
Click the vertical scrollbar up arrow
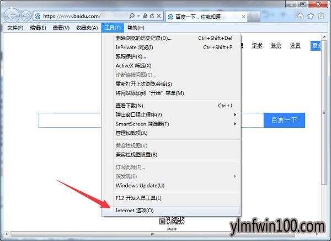coord(324,37)
